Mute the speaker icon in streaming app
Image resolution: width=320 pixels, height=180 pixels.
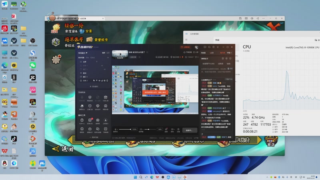click(x=141, y=129)
